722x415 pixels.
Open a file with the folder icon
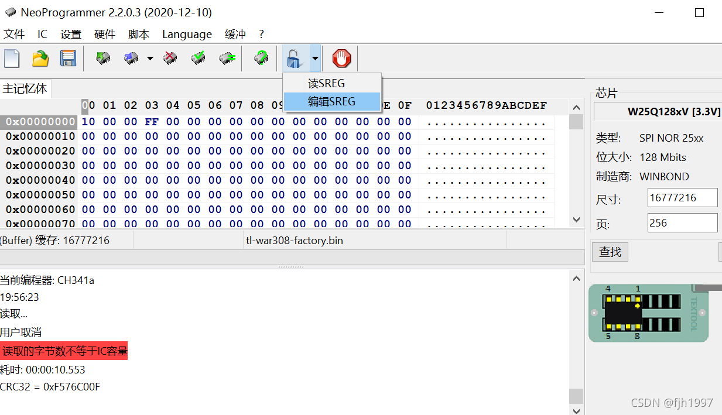pos(40,59)
